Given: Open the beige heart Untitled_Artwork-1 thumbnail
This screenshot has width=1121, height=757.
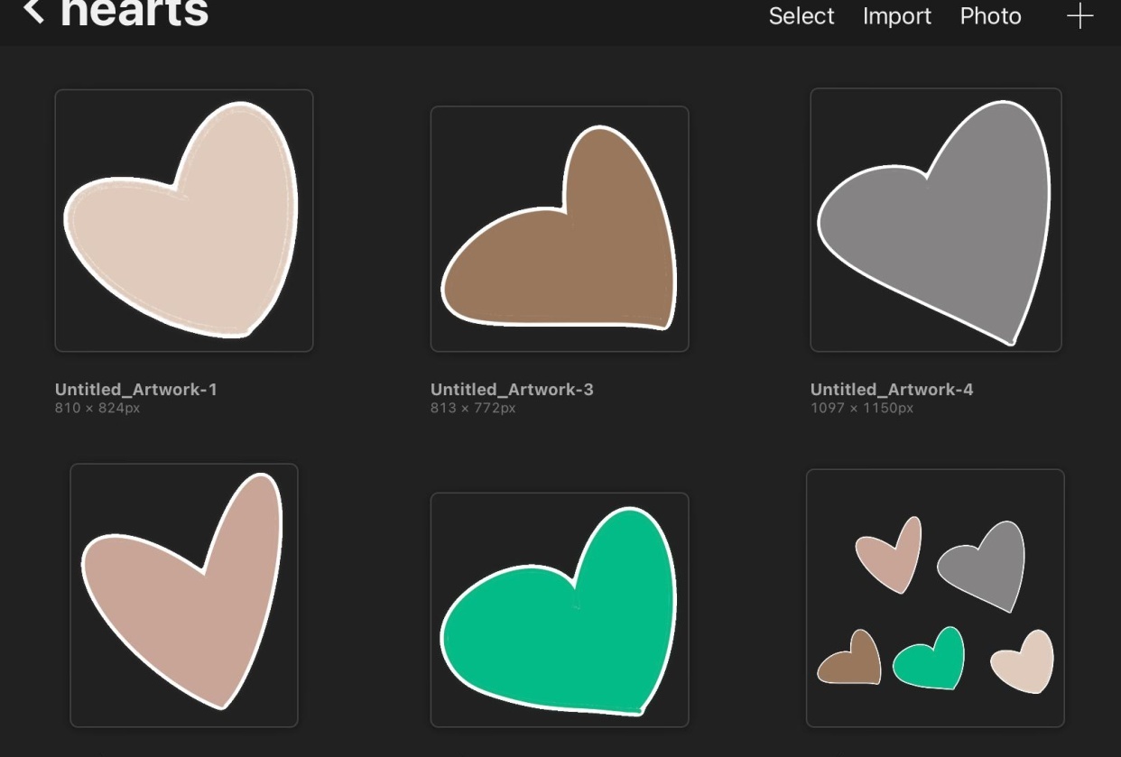Looking at the screenshot, I should [x=184, y=220].
